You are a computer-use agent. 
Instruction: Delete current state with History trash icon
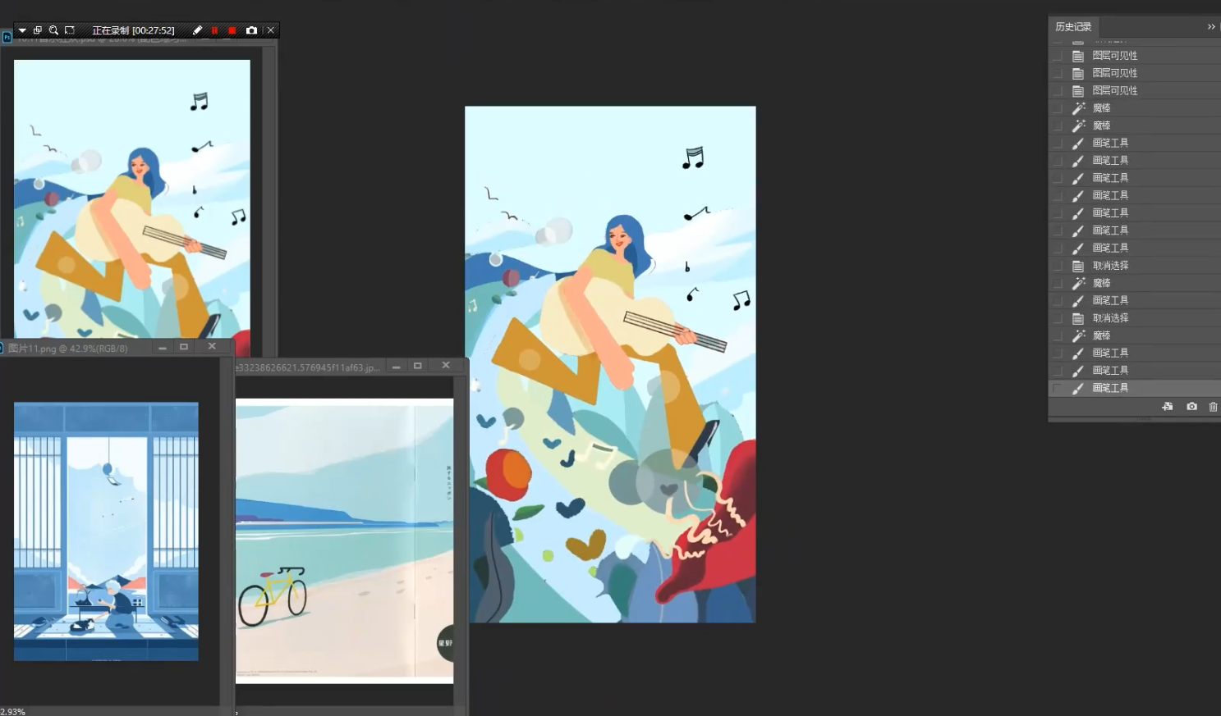pyautogui.click(x=1213, y=407)
